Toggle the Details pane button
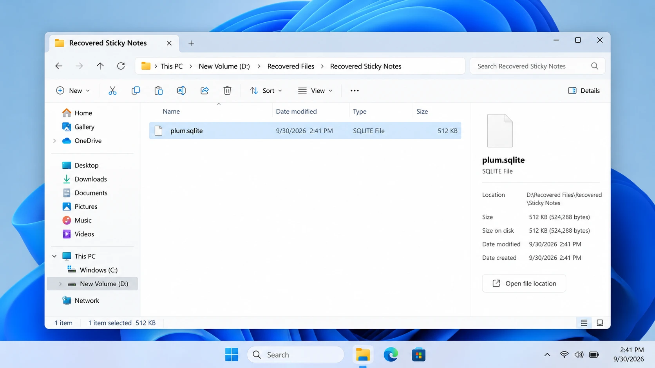Viewport: 655px width, 368px height. [584, 91]
